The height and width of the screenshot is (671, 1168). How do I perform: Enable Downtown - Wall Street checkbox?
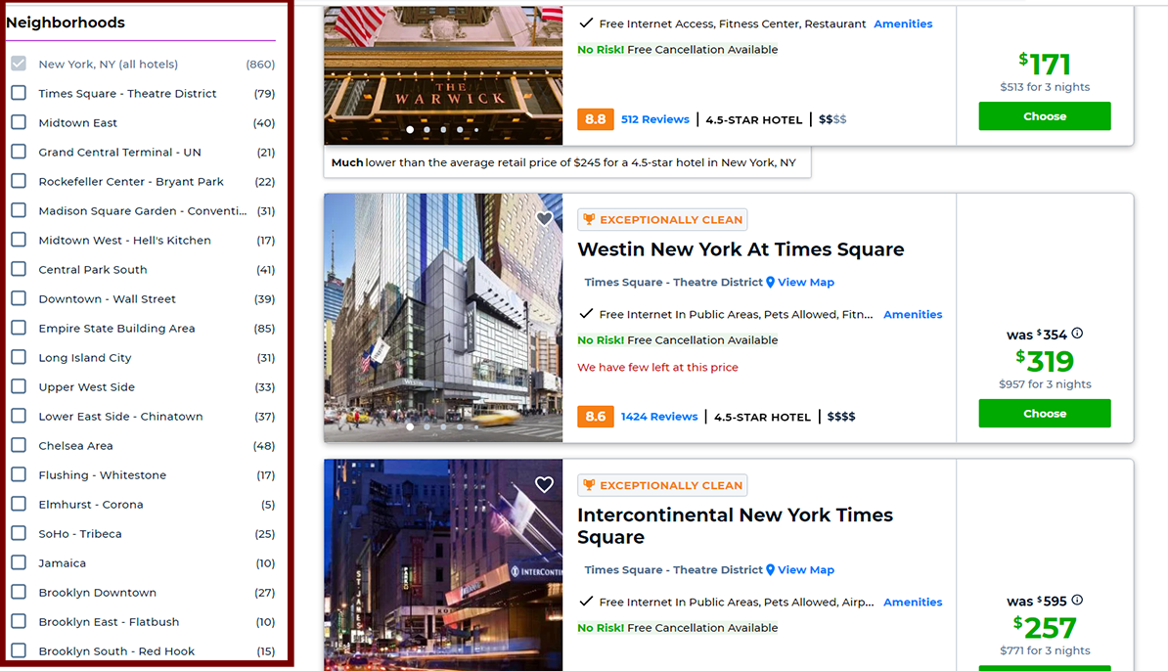pyautogui.click(x=19, y=298)
